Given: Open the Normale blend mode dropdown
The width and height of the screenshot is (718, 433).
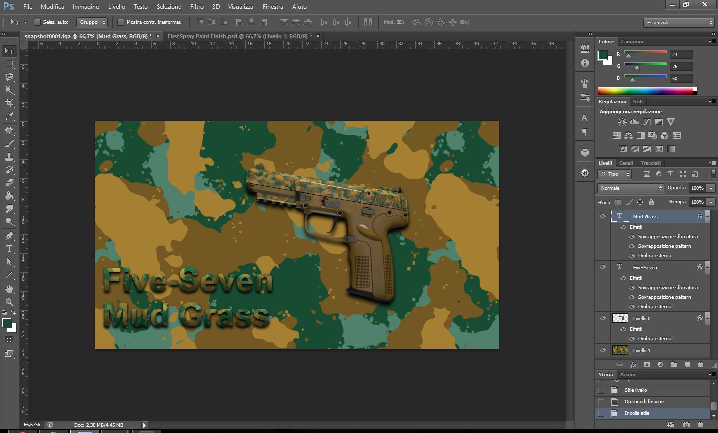Looking at the screenshot, I should pyautogui.click(x=631, y=188).
